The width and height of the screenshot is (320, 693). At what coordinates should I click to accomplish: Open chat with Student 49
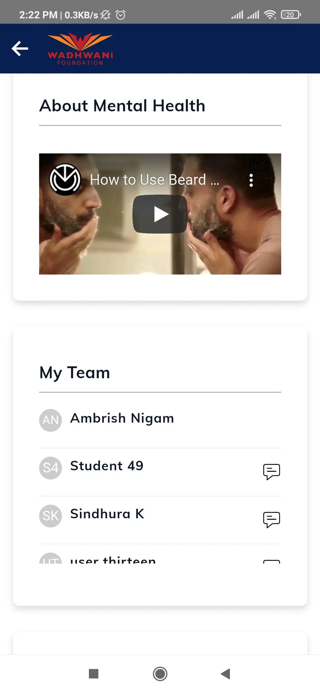click(x=271, y=471)
